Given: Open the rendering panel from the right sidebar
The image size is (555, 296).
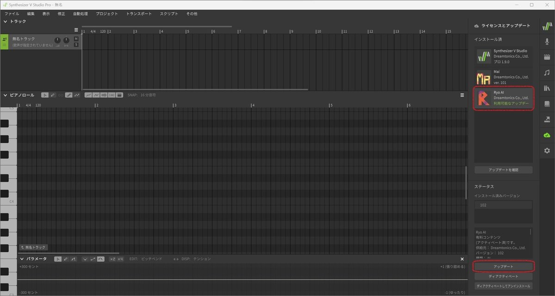Looking at the screenshot, I should coord(547,119).
